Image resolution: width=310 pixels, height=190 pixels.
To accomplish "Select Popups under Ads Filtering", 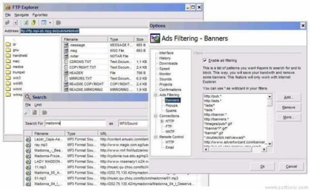I will [171, 105].
